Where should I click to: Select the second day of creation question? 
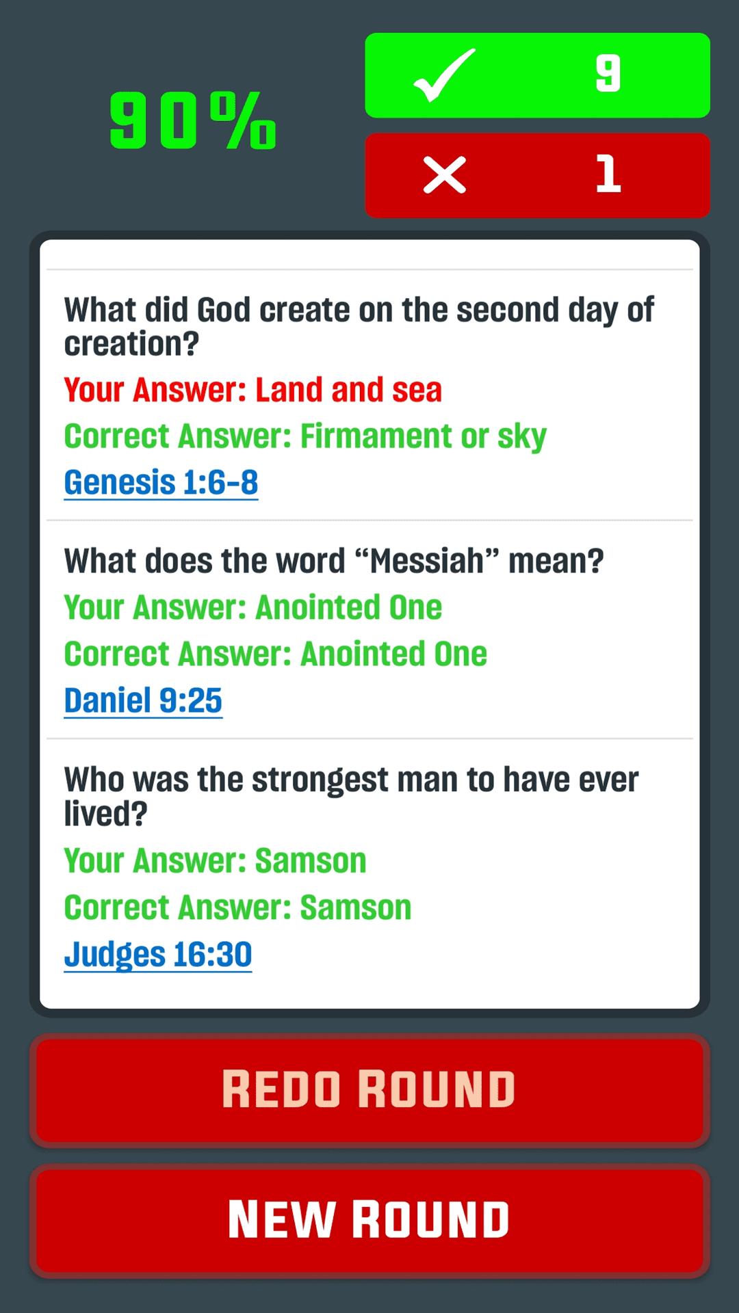(359, 326)
